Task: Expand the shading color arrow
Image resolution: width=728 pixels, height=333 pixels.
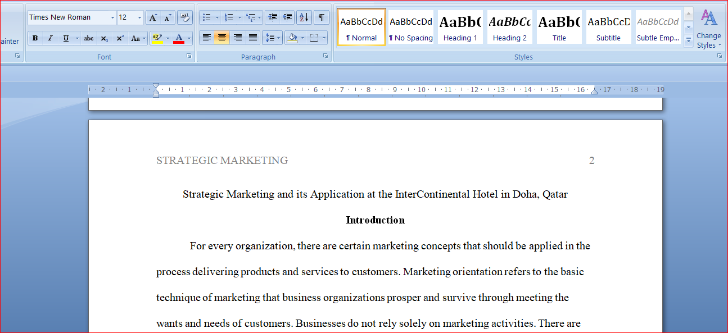Action: pyautogui.click(x=302, y=38)
